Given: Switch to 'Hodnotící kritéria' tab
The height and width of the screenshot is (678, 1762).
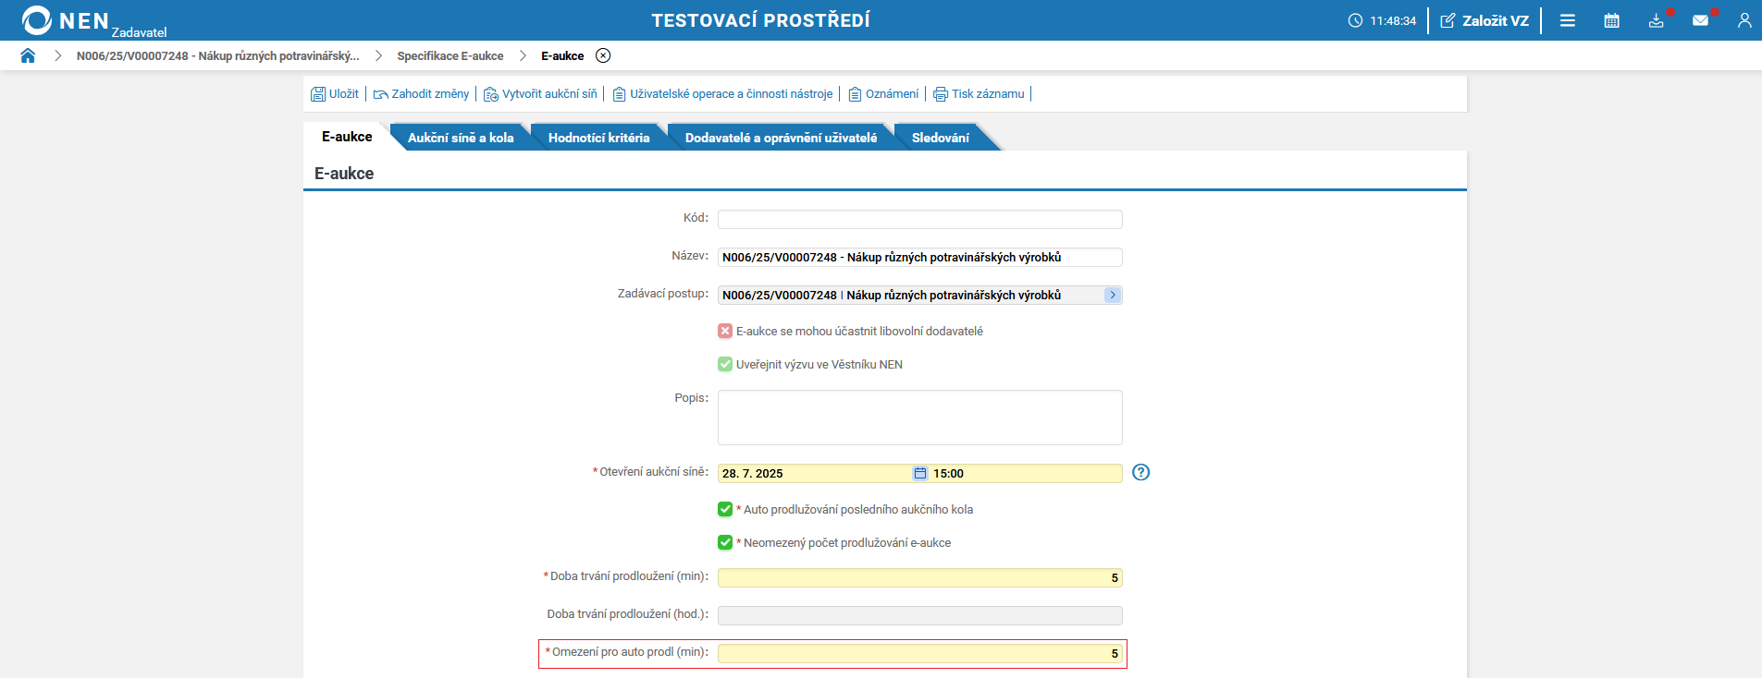Looking at the screenshot, I should 598,138.
